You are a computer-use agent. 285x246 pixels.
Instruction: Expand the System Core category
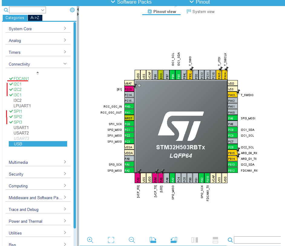click(x=38, y=29)
